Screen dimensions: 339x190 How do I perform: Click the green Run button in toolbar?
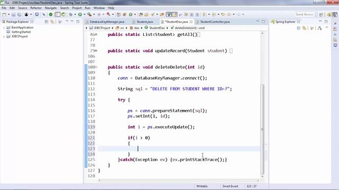[80, 14]
